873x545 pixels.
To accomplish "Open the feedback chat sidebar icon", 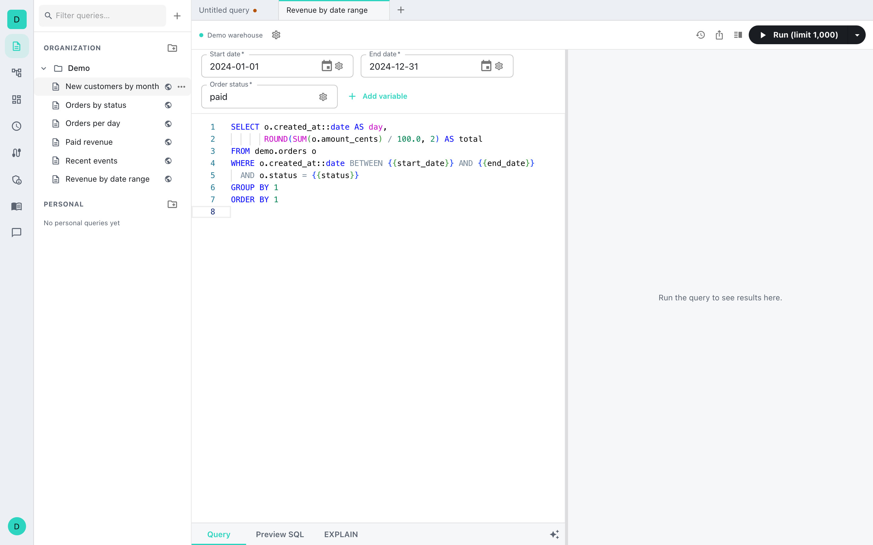I will click(17, 233).
